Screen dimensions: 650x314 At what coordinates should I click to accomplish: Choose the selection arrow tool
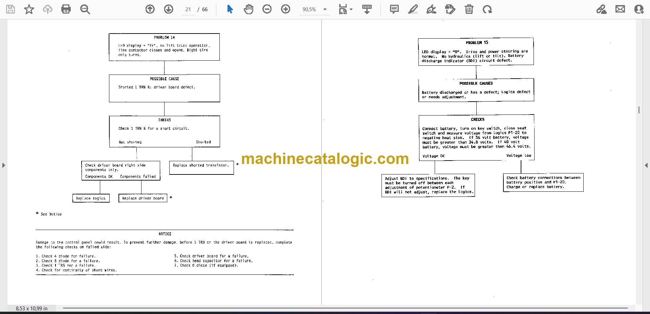[x=230, y=9]
